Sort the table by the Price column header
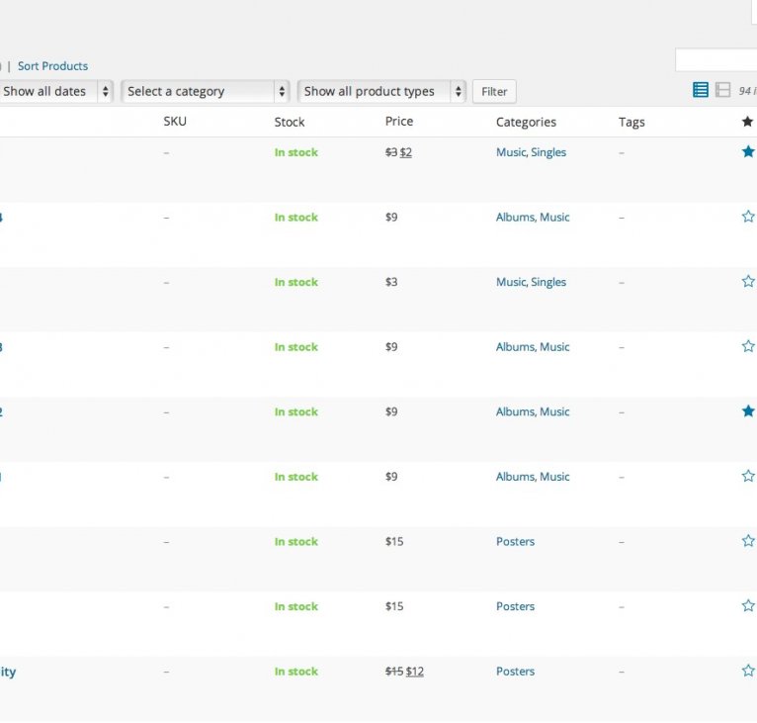 [399, 122]
